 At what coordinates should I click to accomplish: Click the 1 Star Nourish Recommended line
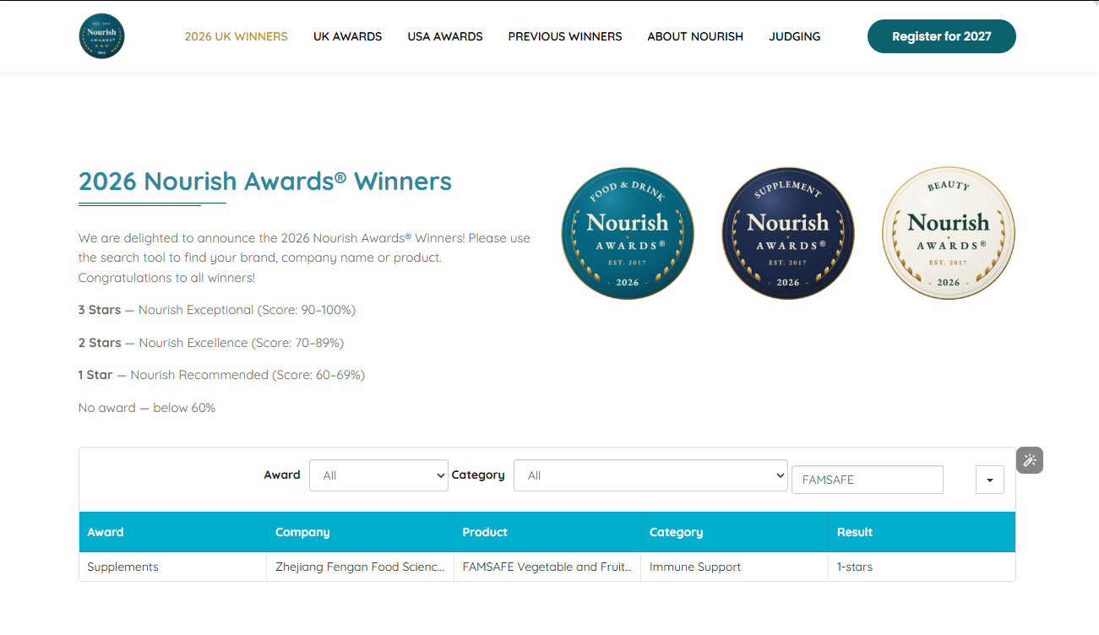[221, 375]
